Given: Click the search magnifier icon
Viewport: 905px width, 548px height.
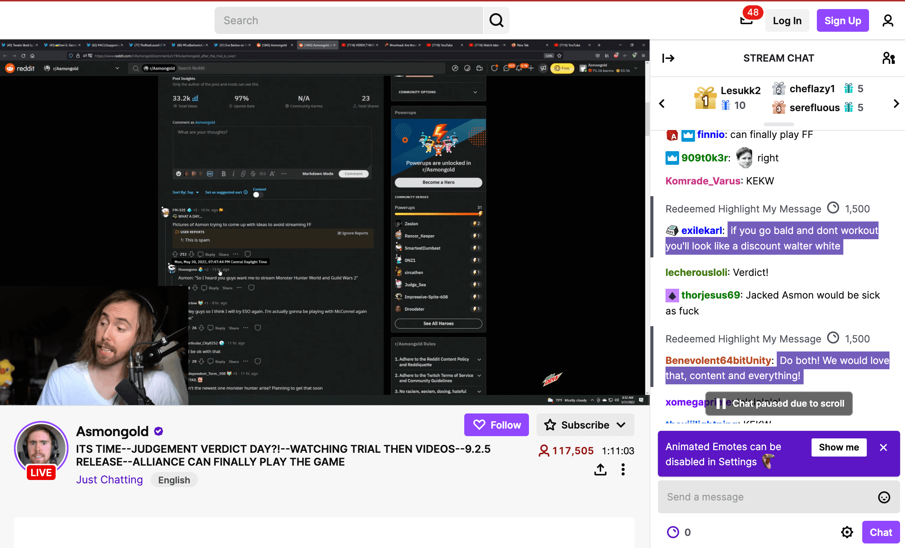Looking at the screenshot, I should (x=496, y=20).
